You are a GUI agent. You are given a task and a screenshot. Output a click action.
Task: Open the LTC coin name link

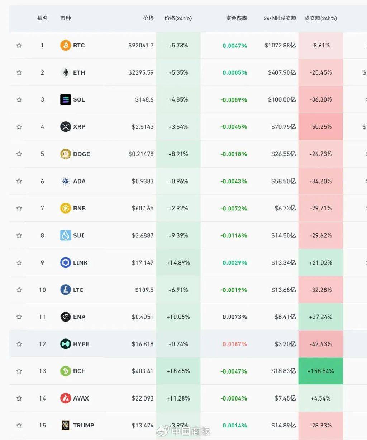(78, 290)
